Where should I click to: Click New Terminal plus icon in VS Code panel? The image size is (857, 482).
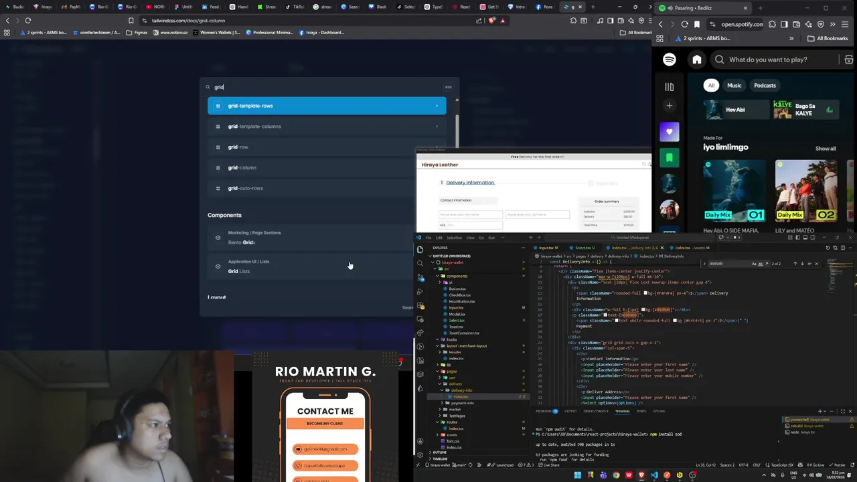820,411
